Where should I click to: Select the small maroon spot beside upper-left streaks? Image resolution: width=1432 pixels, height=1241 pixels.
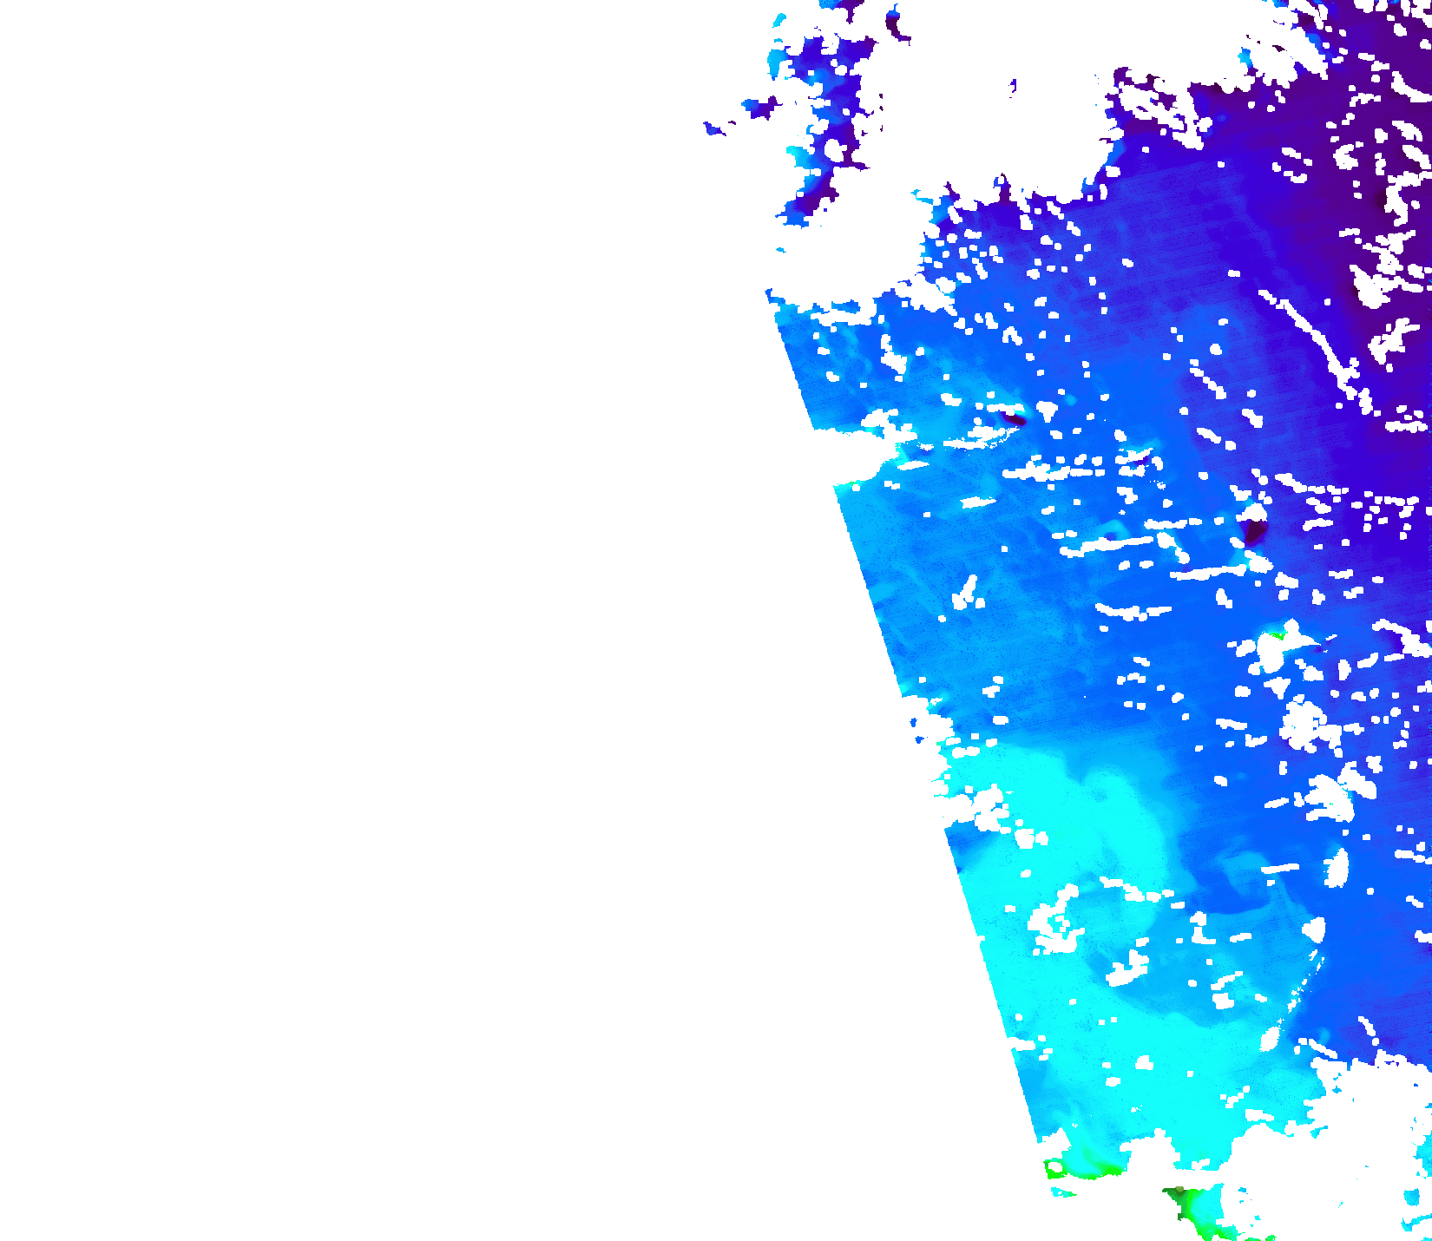point(1014,420)
